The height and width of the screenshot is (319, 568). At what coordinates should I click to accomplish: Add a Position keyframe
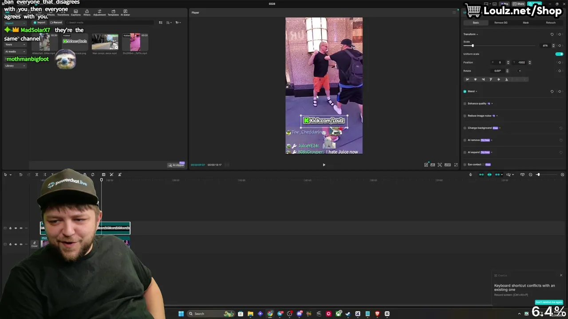click(x=560, y=62)
